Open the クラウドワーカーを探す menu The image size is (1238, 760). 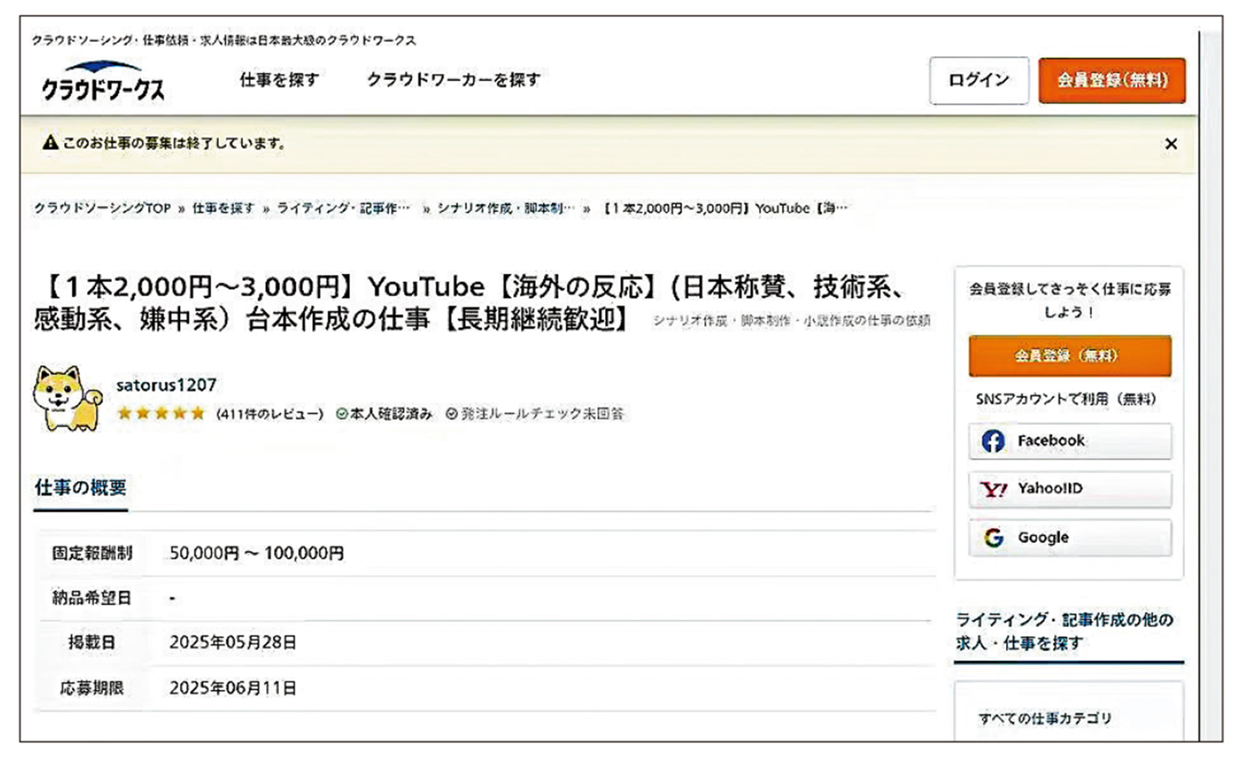point(452,80)
